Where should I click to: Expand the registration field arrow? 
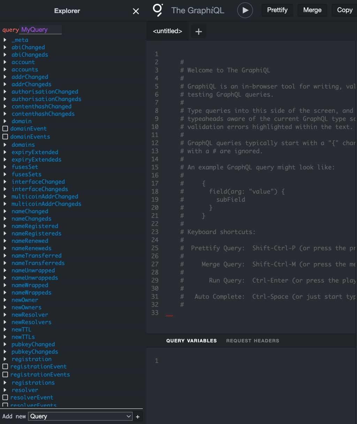pyautogui.click(x=5, y=359)
